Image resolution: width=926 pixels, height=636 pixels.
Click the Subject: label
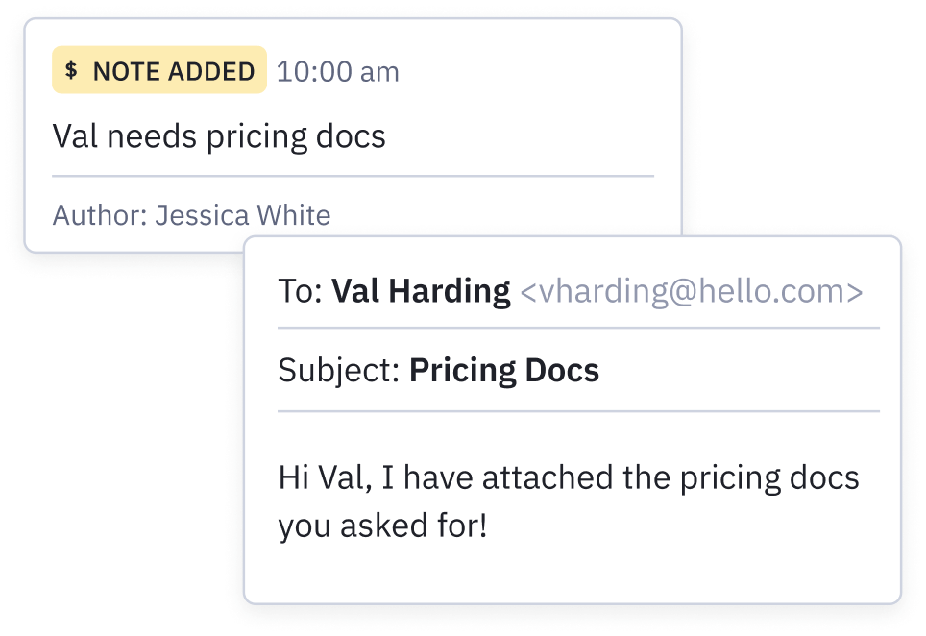[340, 371]
